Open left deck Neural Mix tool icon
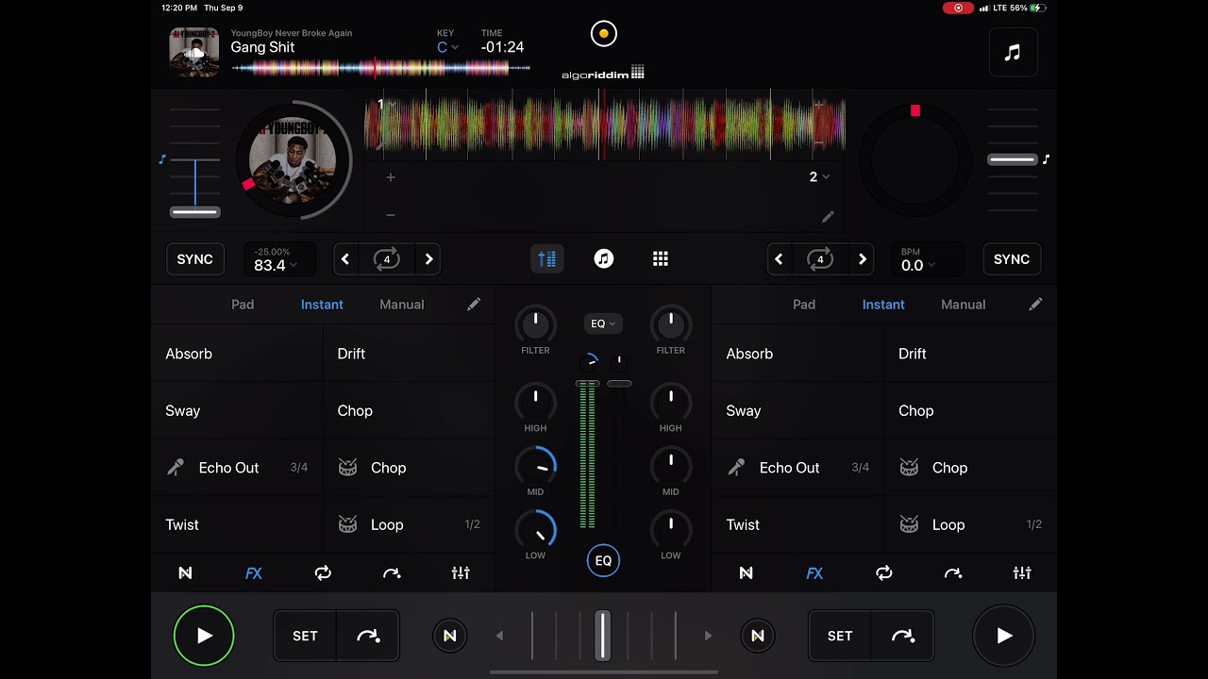The height and width of the screenshot is (679, 1208). (x=185, y=572)
